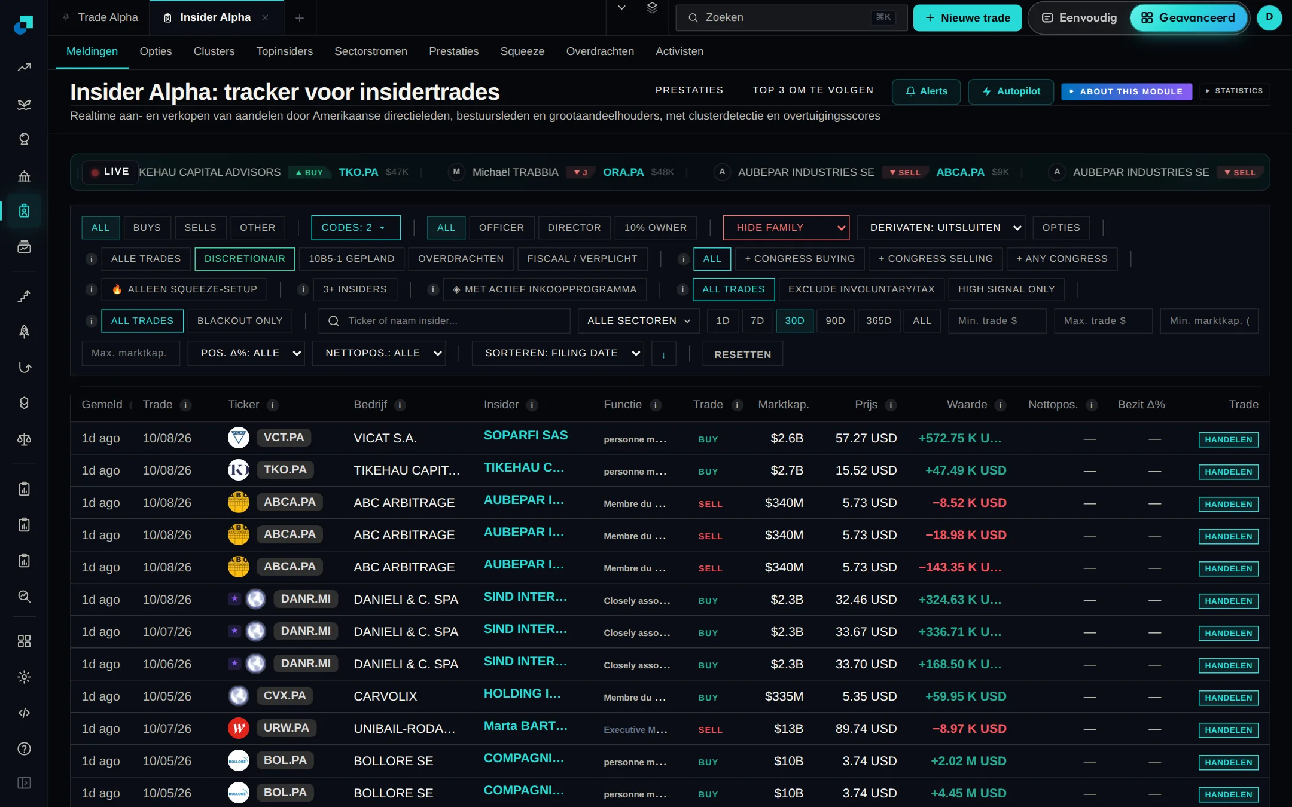The image size is (1292, 807).
Task: Click the RESETTEN button
Action: coord(742,354)
